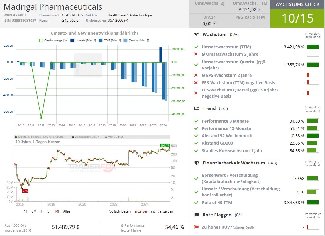Select the 1T chart timeframe
325x236 pixels.
click(26, 211)
